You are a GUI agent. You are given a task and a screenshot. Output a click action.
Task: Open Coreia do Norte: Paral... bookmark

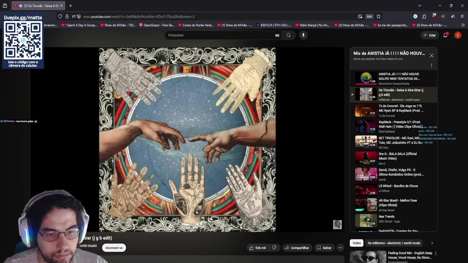196,25
